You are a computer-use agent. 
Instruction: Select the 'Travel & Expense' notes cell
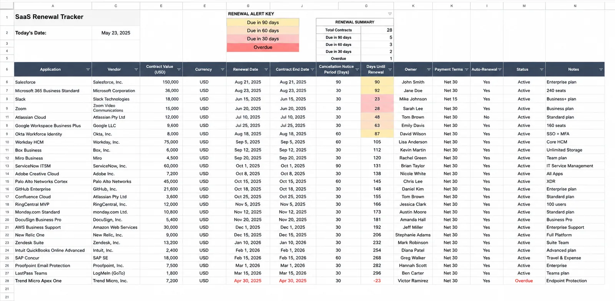(x=575, y=258)
